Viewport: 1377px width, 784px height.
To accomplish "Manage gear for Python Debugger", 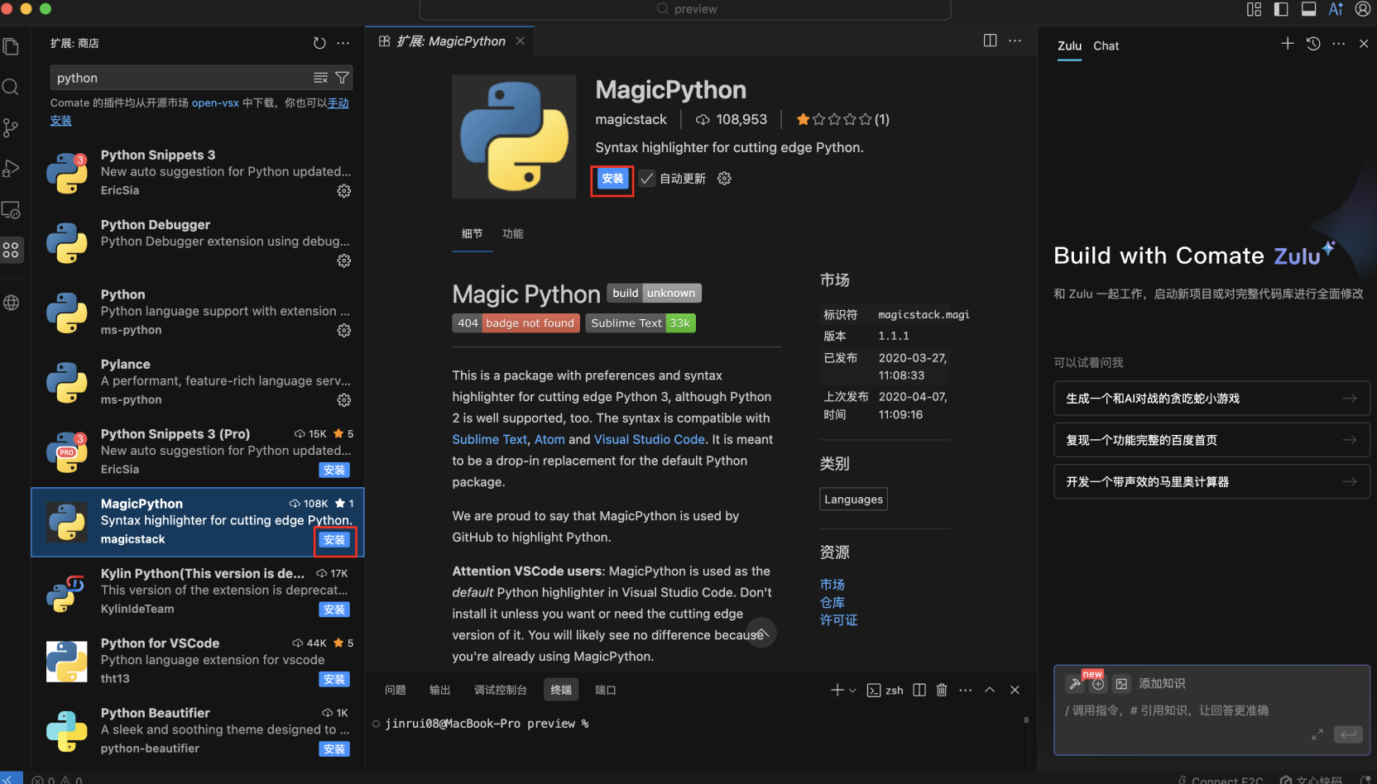I will (x=344, y=261).
